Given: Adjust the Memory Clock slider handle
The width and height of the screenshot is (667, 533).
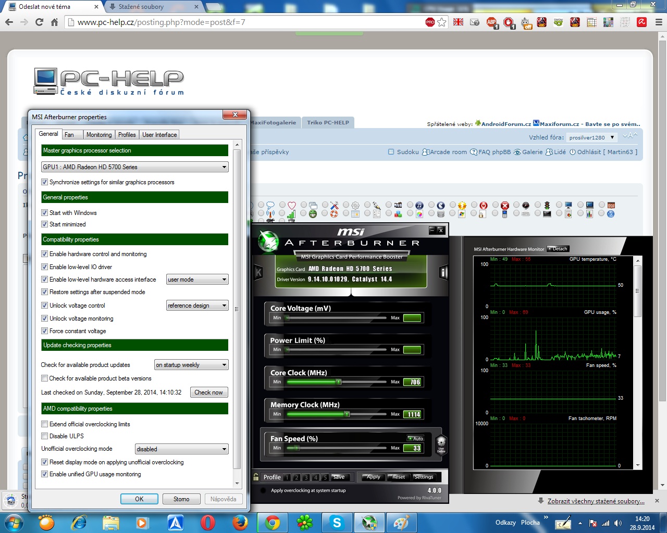Looking at the screenshot, I should click(x=347, y=414).
